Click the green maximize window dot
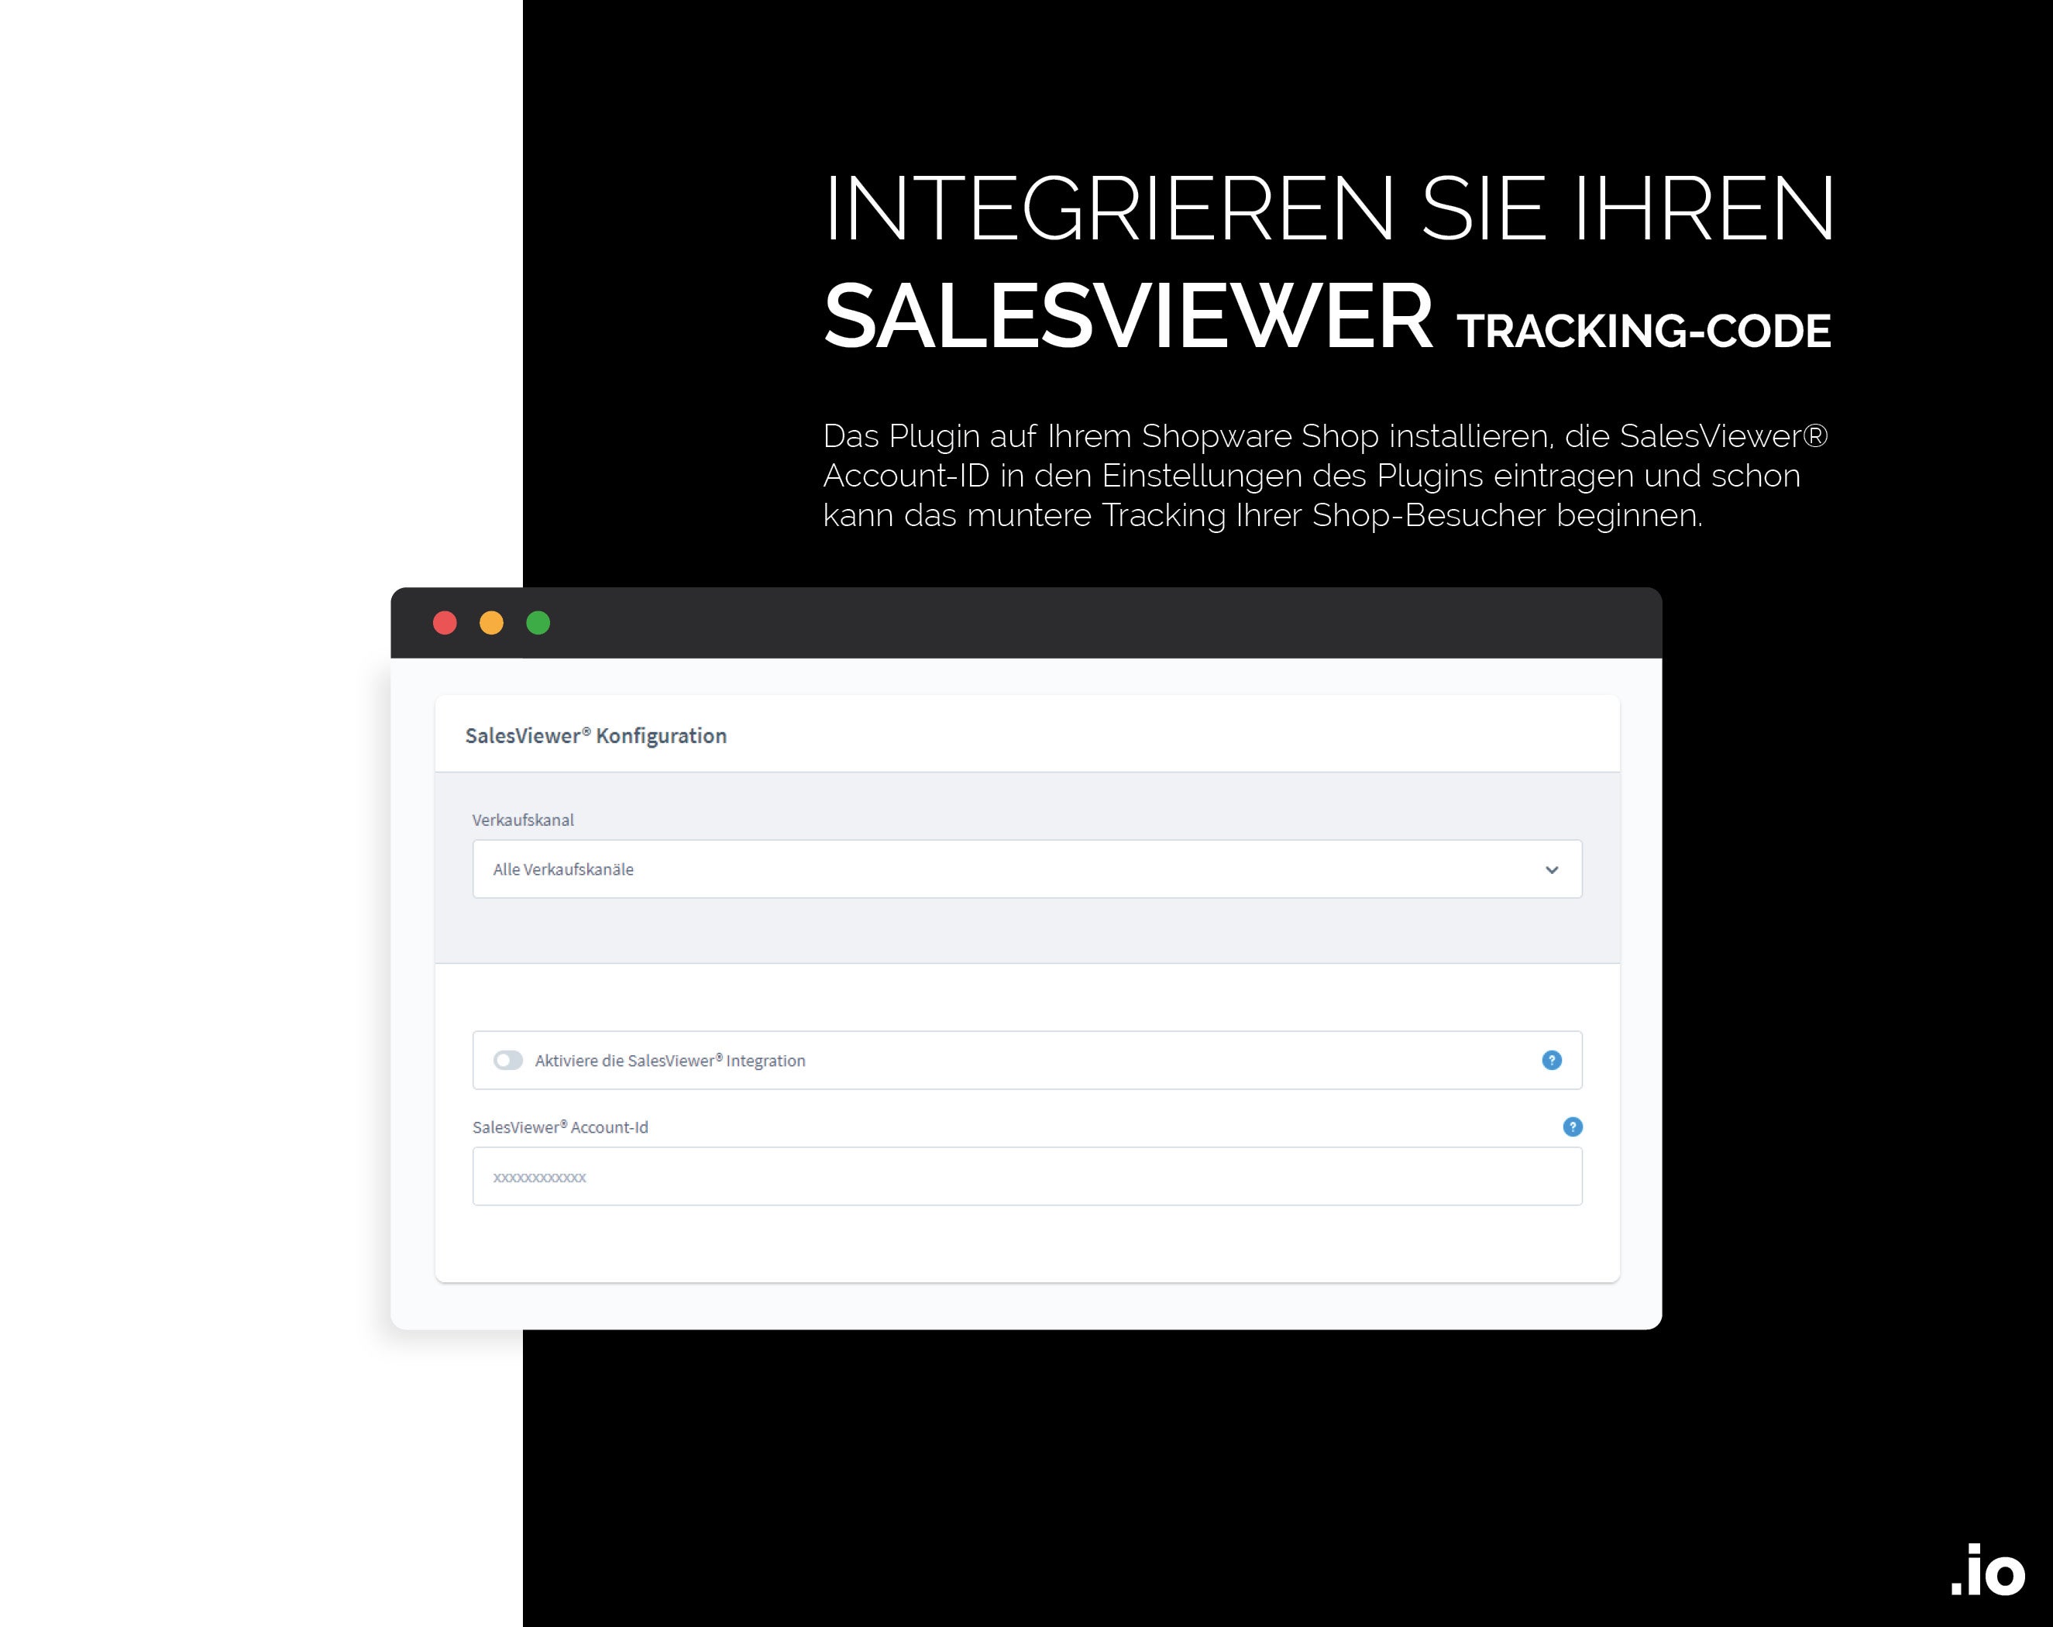The width and height of the screenshot is (2053, 1627). [538, 623]
